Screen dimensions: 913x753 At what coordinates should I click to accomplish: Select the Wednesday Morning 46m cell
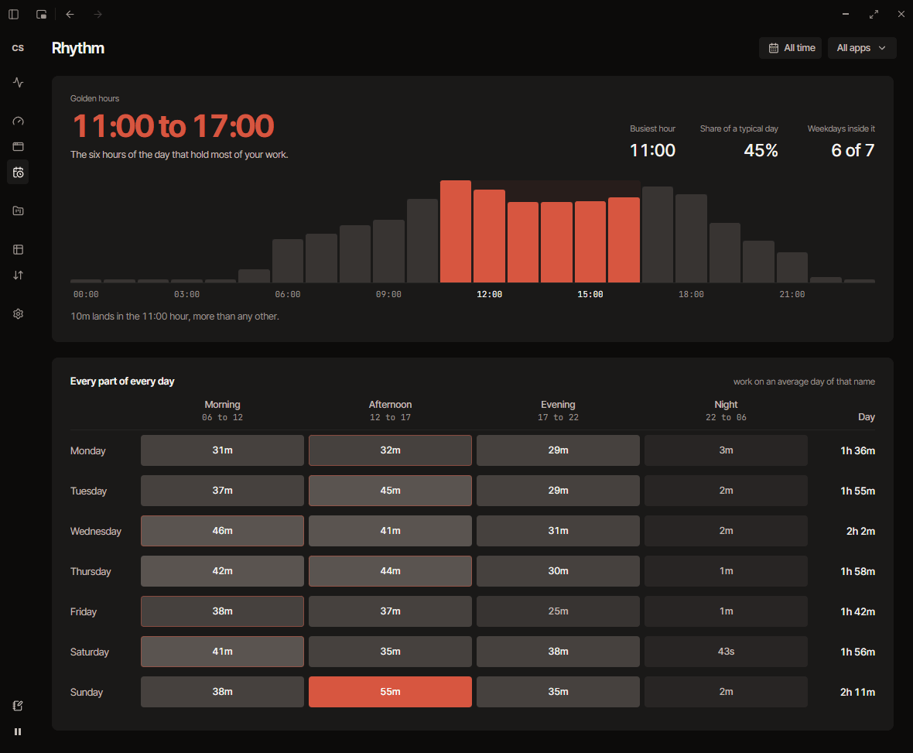(x=222, y=531)
